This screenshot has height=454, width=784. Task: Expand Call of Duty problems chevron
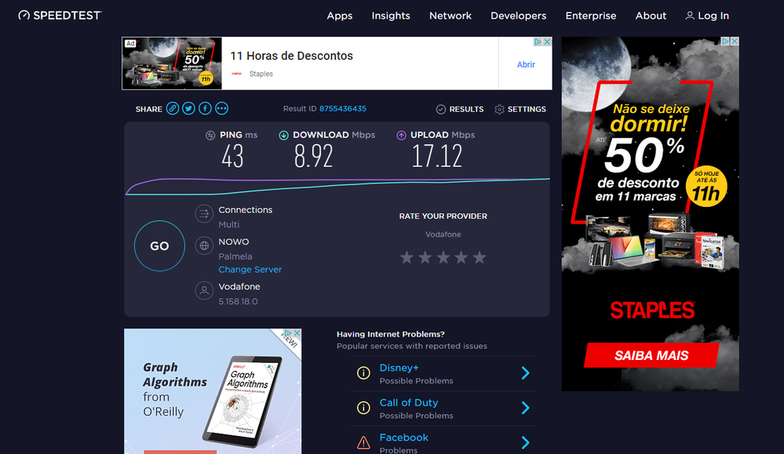(525, 408)
